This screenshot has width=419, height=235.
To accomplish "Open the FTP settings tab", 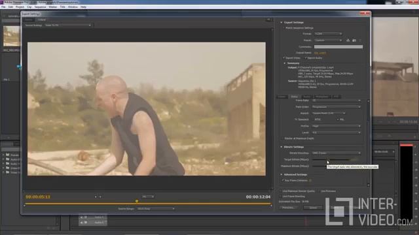I will click(336, 97).
